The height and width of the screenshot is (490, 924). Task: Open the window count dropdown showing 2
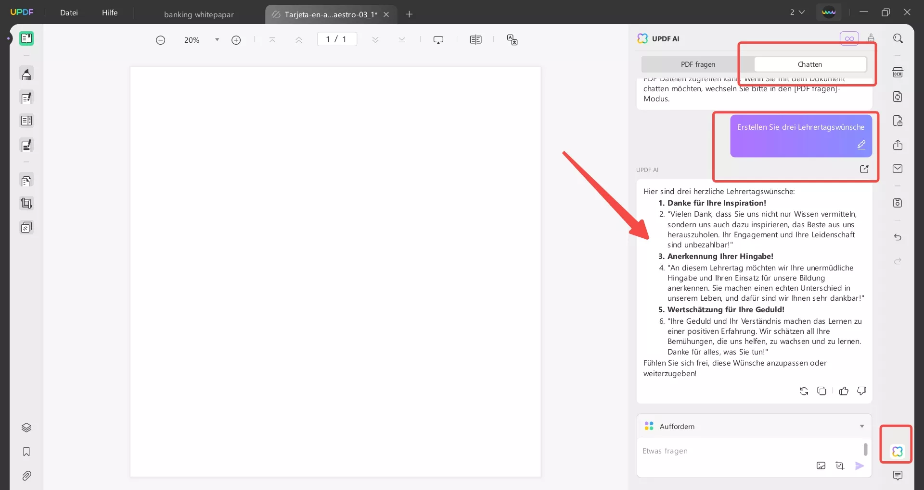(x=797, y=12)
